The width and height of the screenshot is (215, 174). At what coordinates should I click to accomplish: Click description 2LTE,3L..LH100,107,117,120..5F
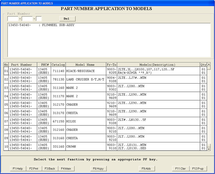click(146, 69)
